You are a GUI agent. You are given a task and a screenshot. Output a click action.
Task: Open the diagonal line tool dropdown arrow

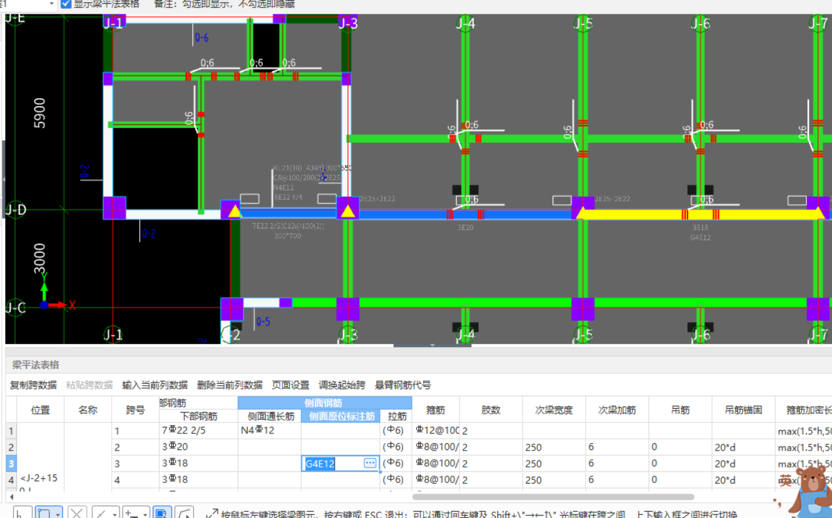tap(115, 514)
